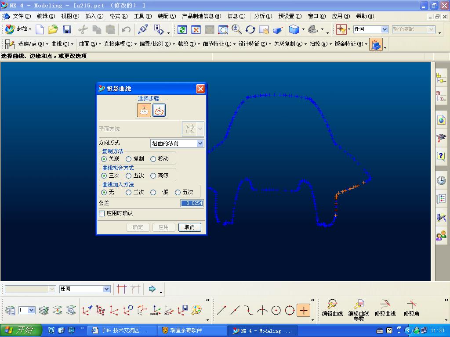Screen dimensions: 450x337
Task: Click the 取消 cancel button
Action: coord(189,227)
